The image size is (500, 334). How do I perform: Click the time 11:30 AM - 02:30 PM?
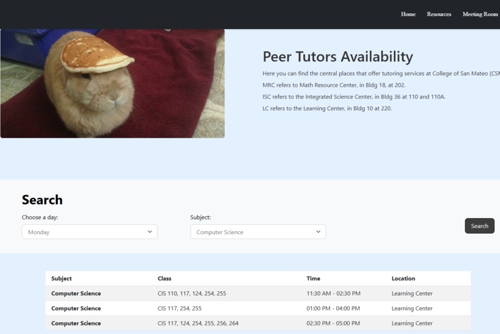[333, 293]
